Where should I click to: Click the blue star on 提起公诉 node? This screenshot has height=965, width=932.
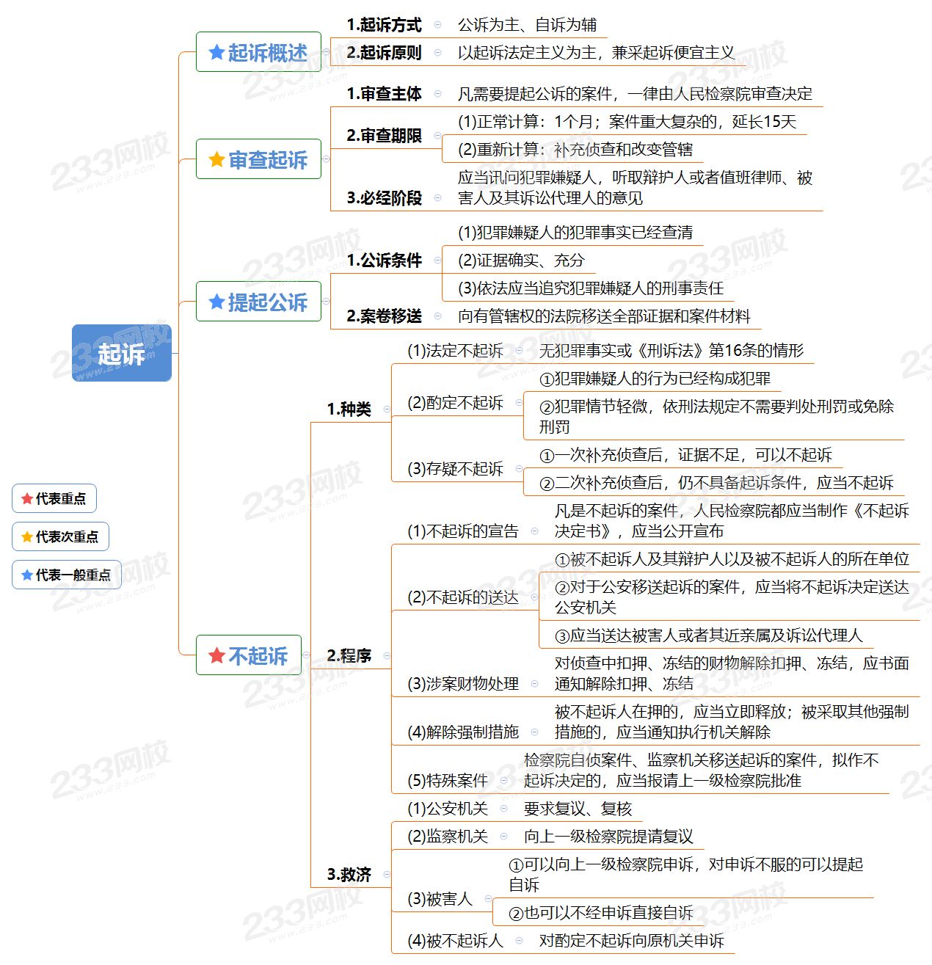pyautogui.click(x=216, y=302)
